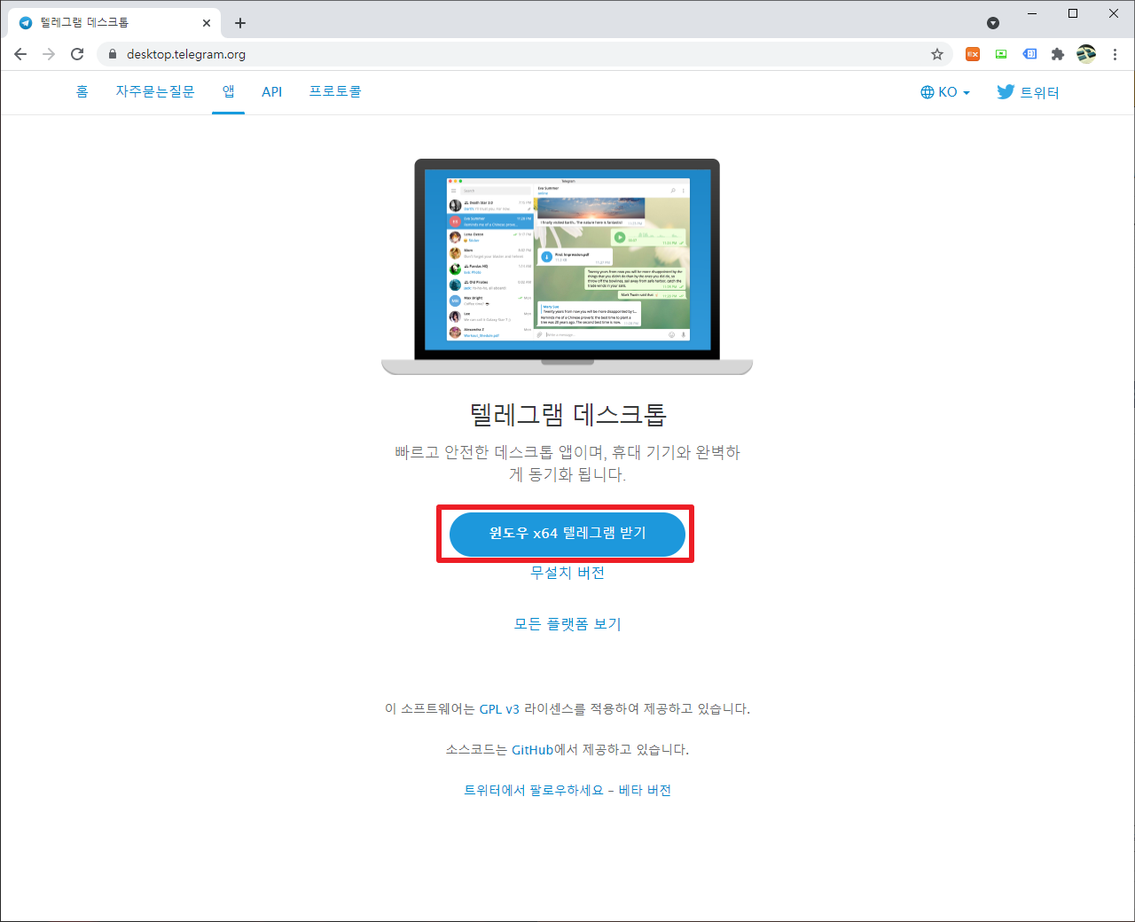The height and width of the screenshot is (922, 1135).
Task: Open a new browser tab
Action: click(240, 23)
